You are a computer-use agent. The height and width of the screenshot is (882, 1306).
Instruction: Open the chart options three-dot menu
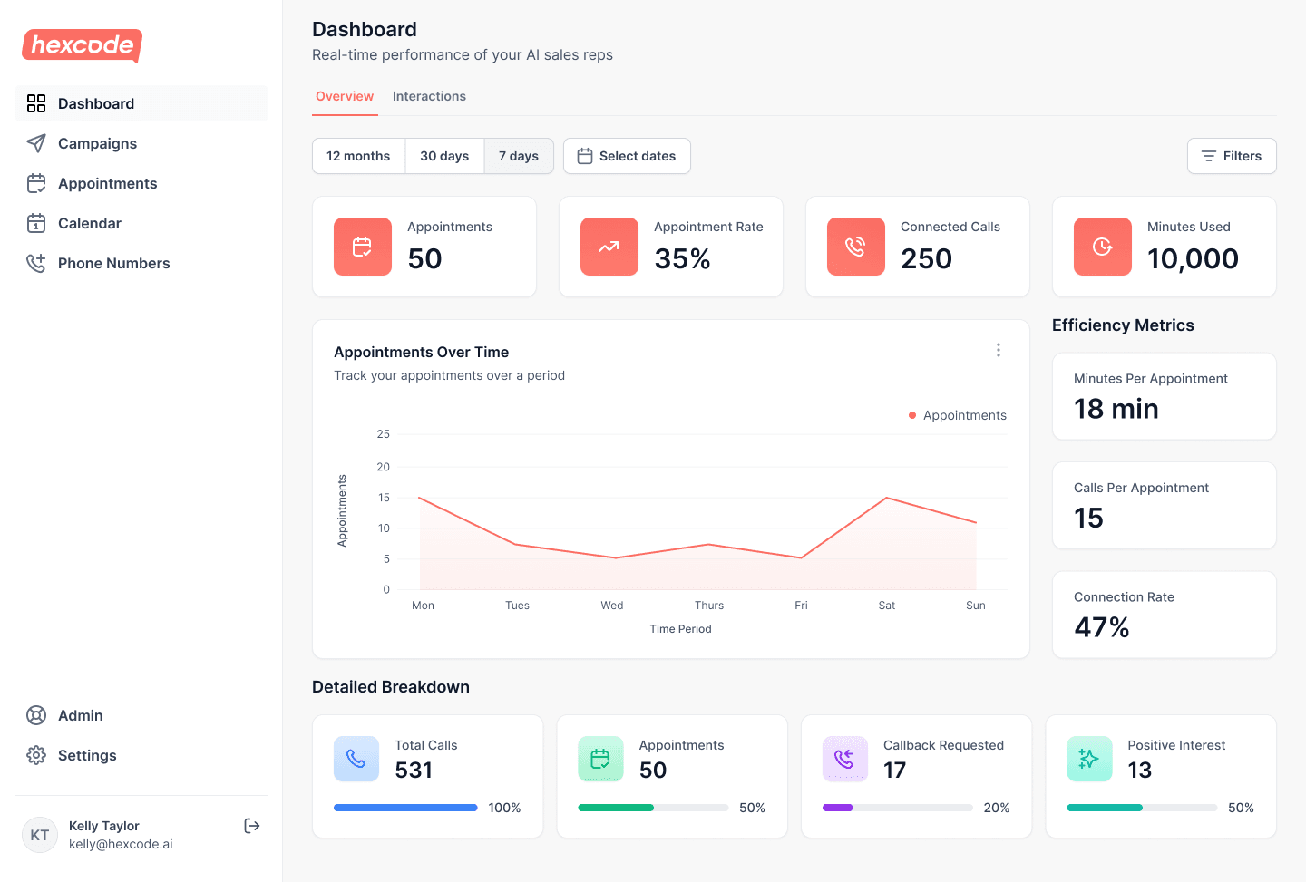(x=998, y=350)
